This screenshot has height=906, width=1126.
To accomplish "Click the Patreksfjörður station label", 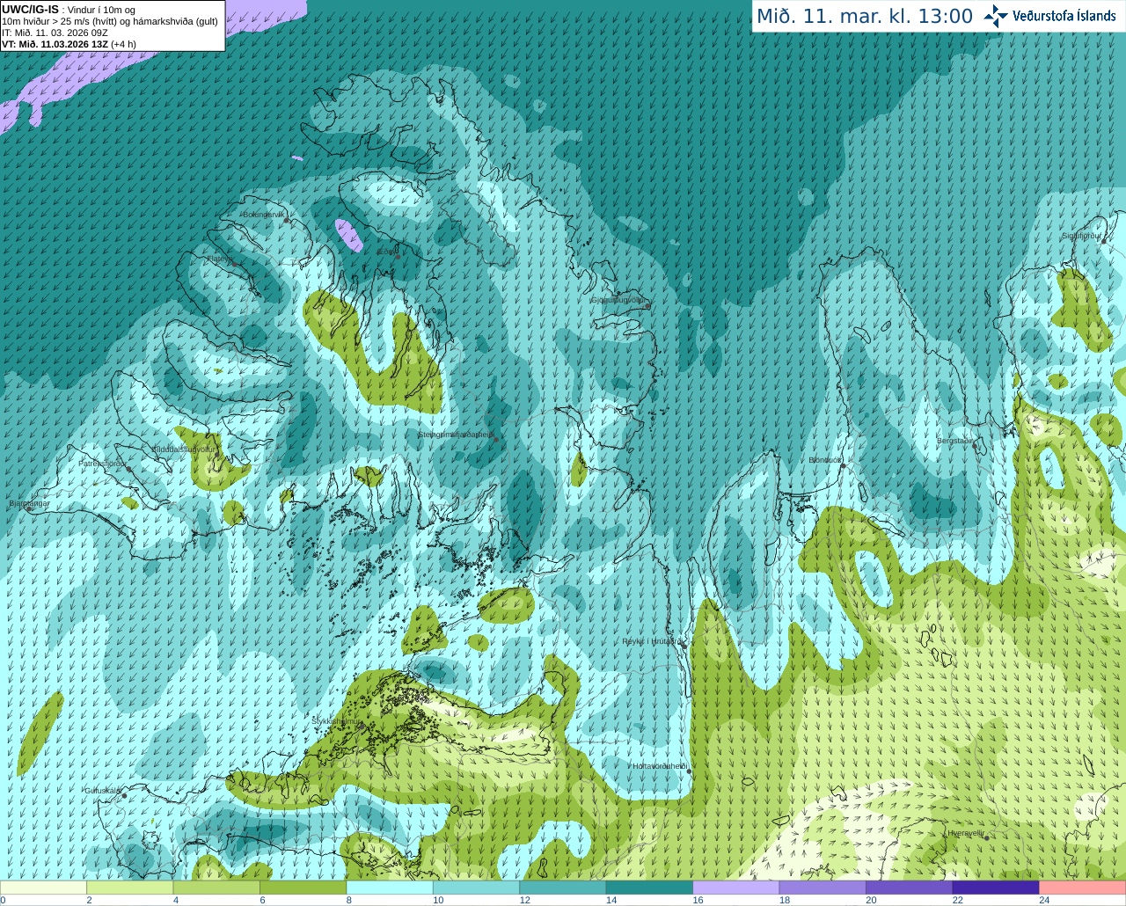I will 102,463.
